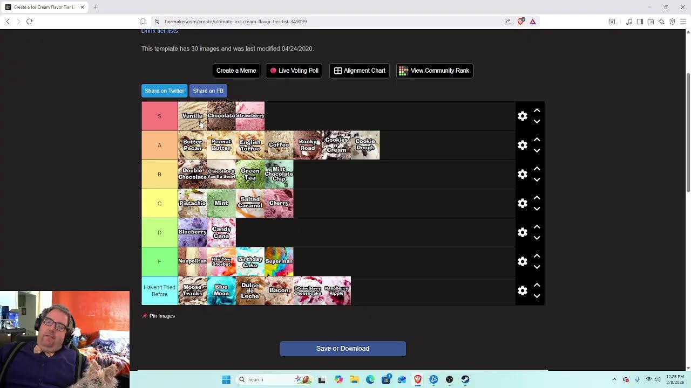This screenshot has height=388, width=691.
Task: Show hidden system tray icons
Action: click(614, 379)
